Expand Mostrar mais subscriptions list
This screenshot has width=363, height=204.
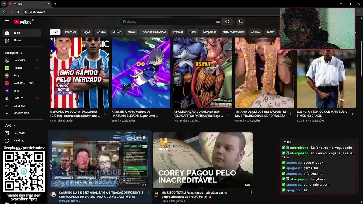tap(22, 113)
